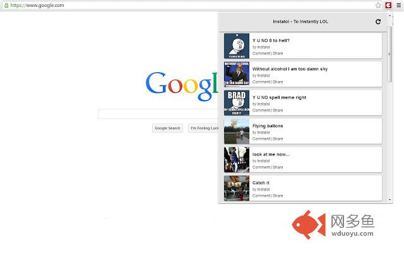This screenshot has height=253, width=404.
Task: Share the 'look at me now...' post
Action: click(x=278, y=167)
